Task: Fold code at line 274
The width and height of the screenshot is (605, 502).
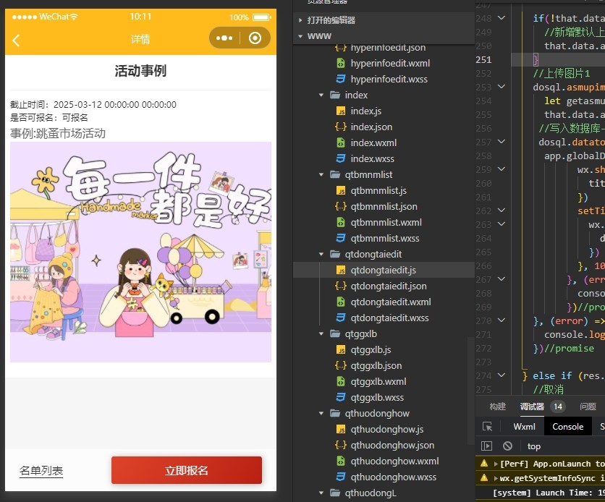Action: 502,375
